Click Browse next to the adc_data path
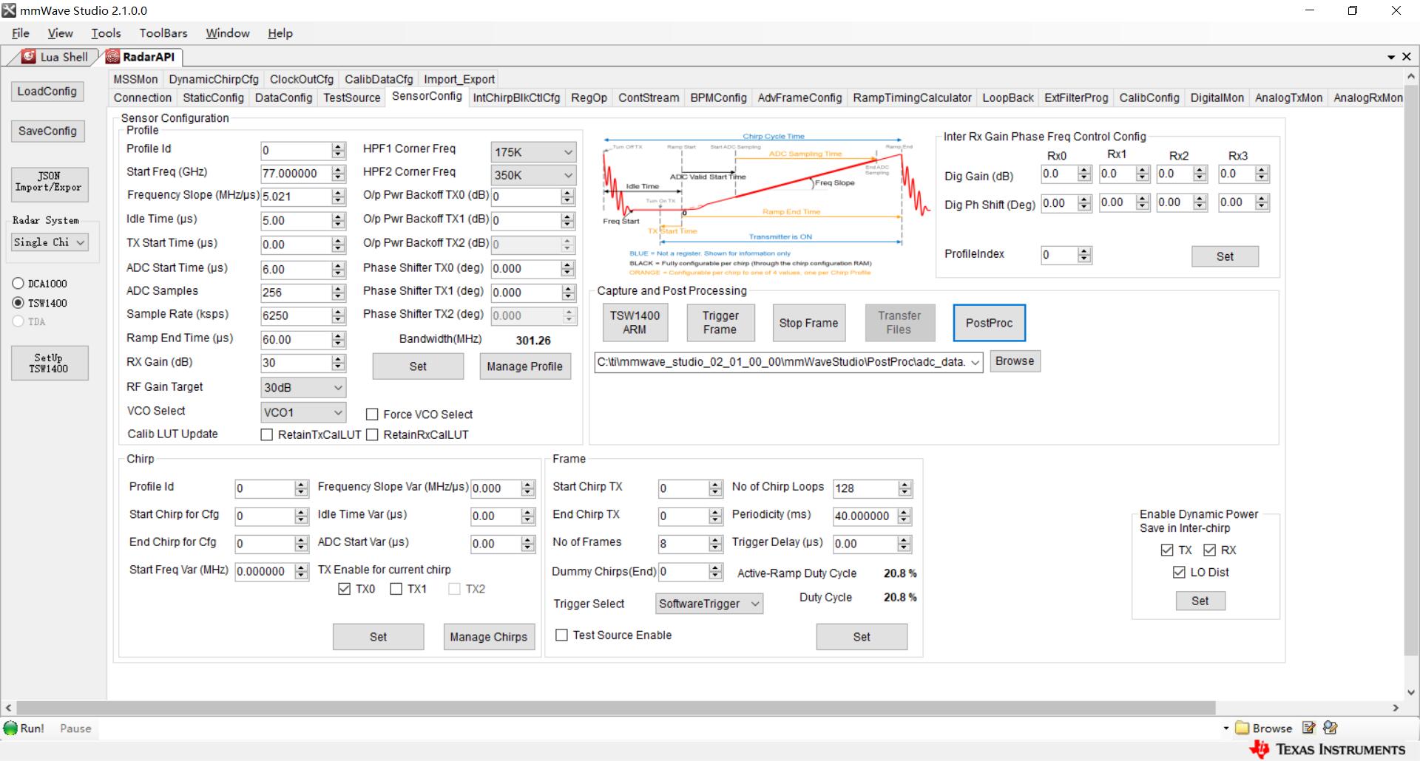Viewport: 1420px width, 761px height. (1015, 361)
